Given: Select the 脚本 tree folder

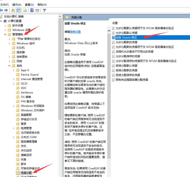Looking at the screenshot, I should pos(24,164).
